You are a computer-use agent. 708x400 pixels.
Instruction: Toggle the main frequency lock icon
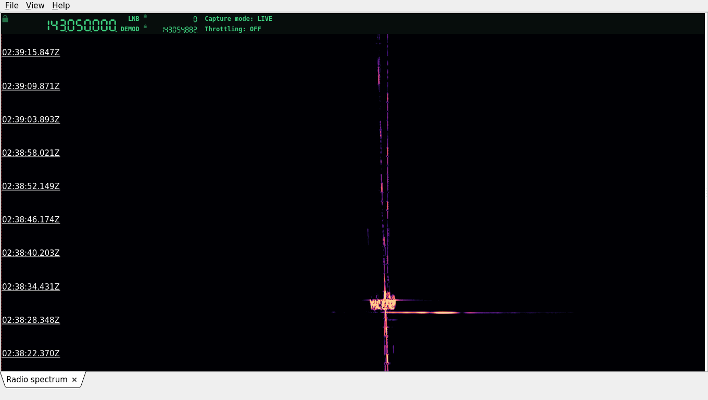[5, 19]
